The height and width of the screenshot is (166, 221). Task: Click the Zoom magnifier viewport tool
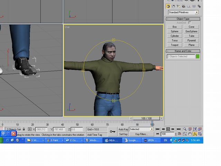tap(185, 129)
